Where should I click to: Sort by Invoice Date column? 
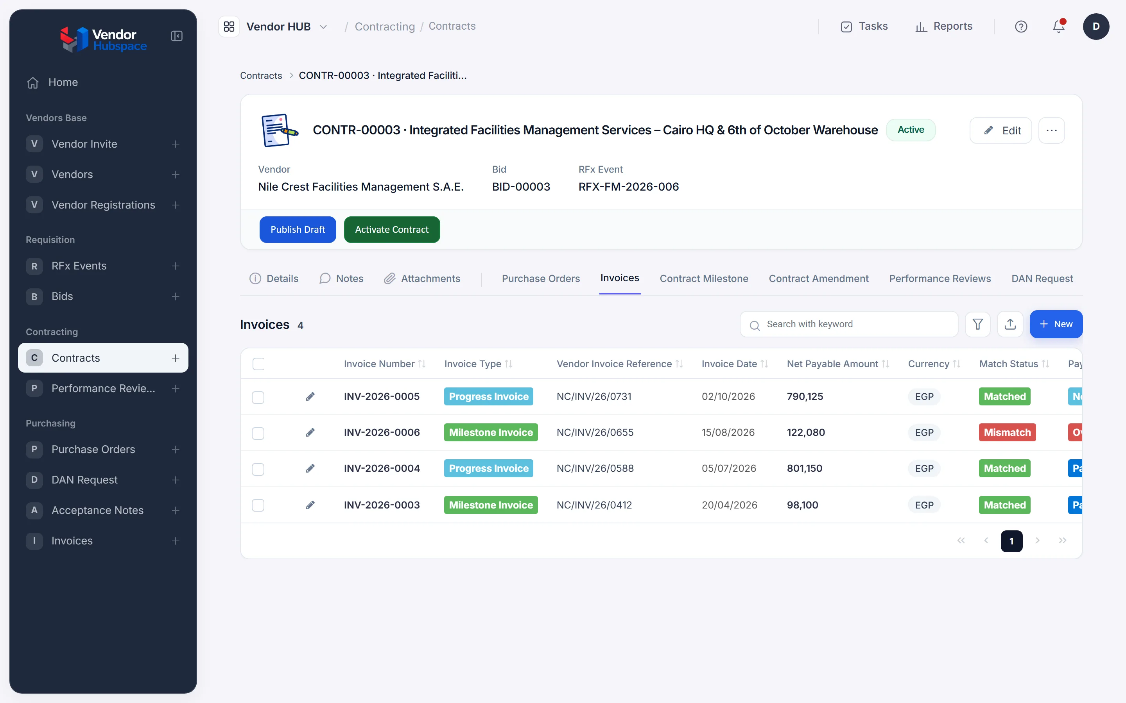[x=764, y=364]
